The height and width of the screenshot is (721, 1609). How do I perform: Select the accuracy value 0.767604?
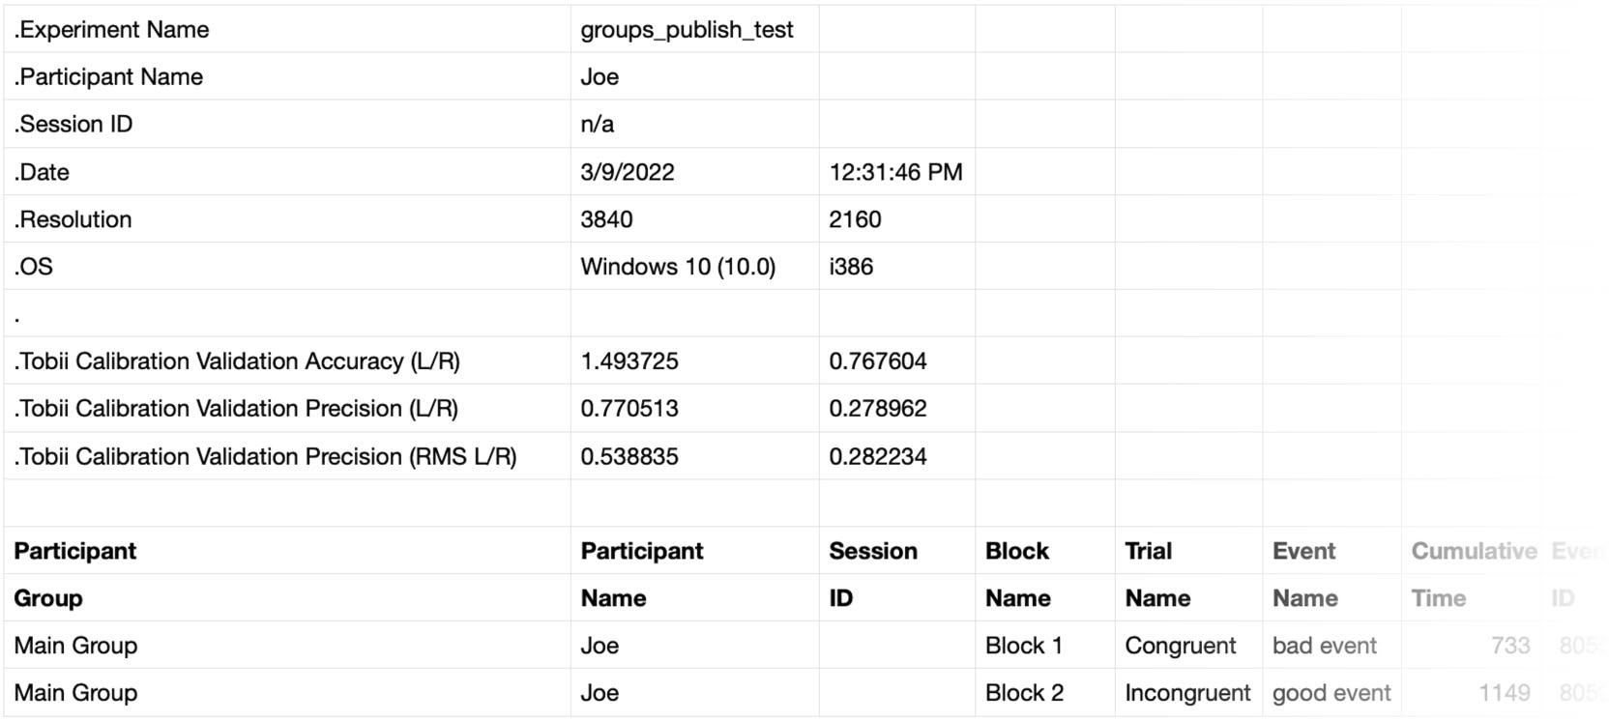(878, 361)
